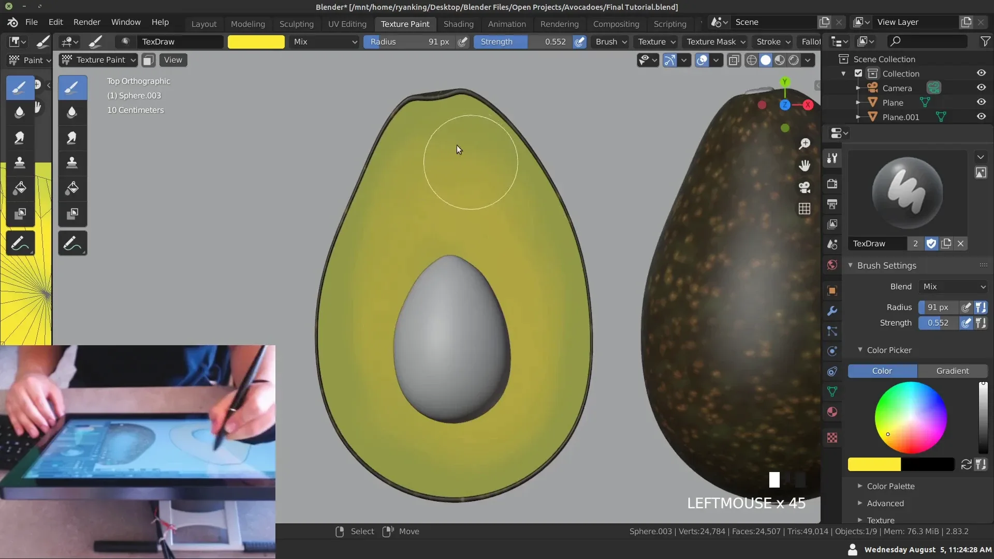This screenshot has height=559, width=994.
Task: Hide the Camera in the outliner
Action: (x=982, y=87)
